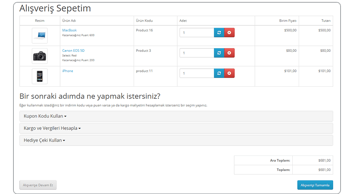This screenshot has width=354, height=194.
Task: Open the iPhone product thumbnail
Action: point(40,76)
